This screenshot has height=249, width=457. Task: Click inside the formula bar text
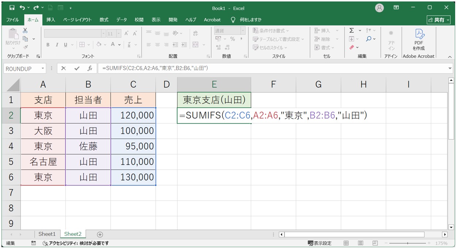155,69
